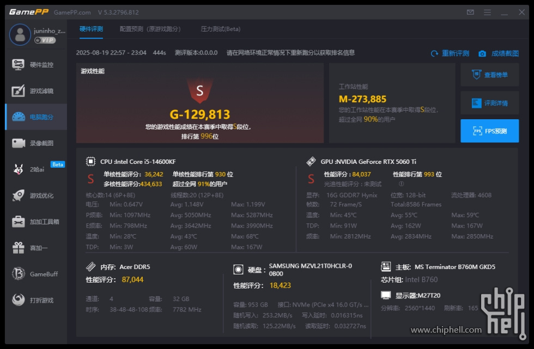Click the 查看榜单 leaderboard button
534x349 pixels.
(490, 75)
